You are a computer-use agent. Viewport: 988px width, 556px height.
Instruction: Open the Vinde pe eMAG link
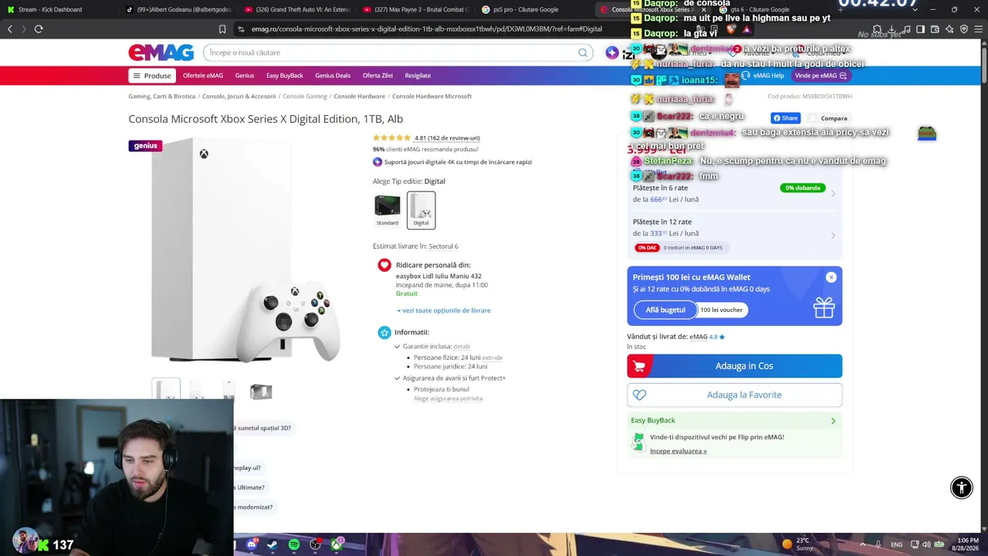821,76
